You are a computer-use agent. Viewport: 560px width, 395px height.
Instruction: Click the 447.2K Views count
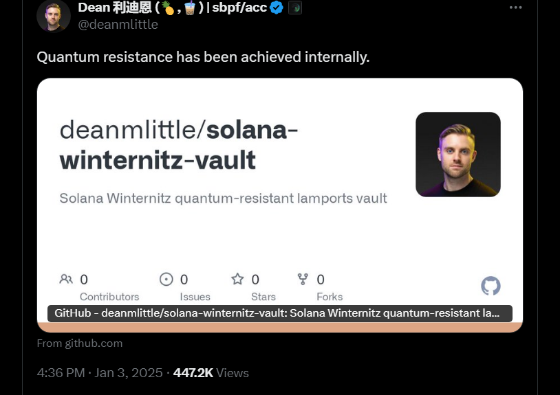click(x=211, y=373)
